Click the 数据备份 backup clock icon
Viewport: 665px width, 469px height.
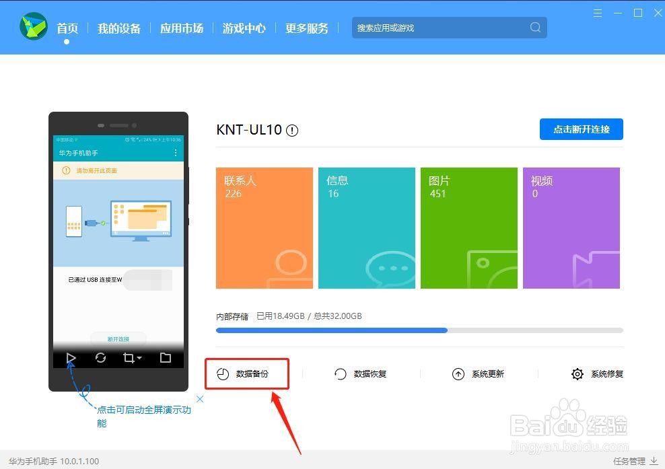(223, 374)
